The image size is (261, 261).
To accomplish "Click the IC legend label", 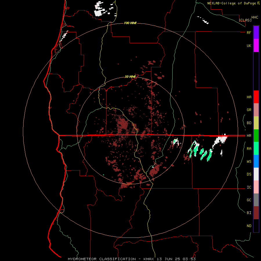I will (249, 187).
